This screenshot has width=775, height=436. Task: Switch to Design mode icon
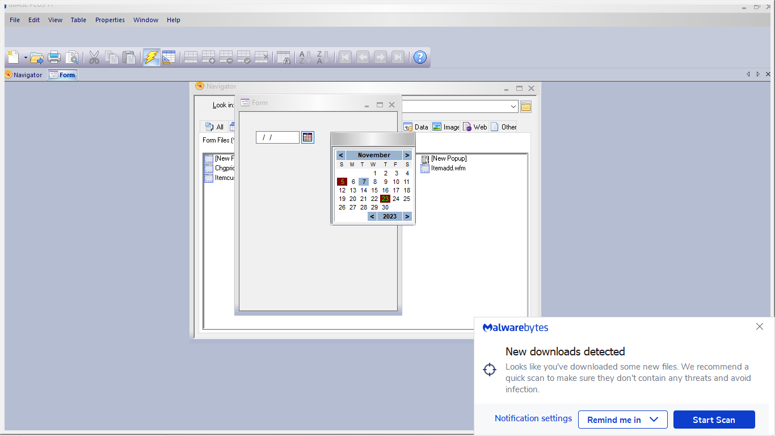click(169, 57)
